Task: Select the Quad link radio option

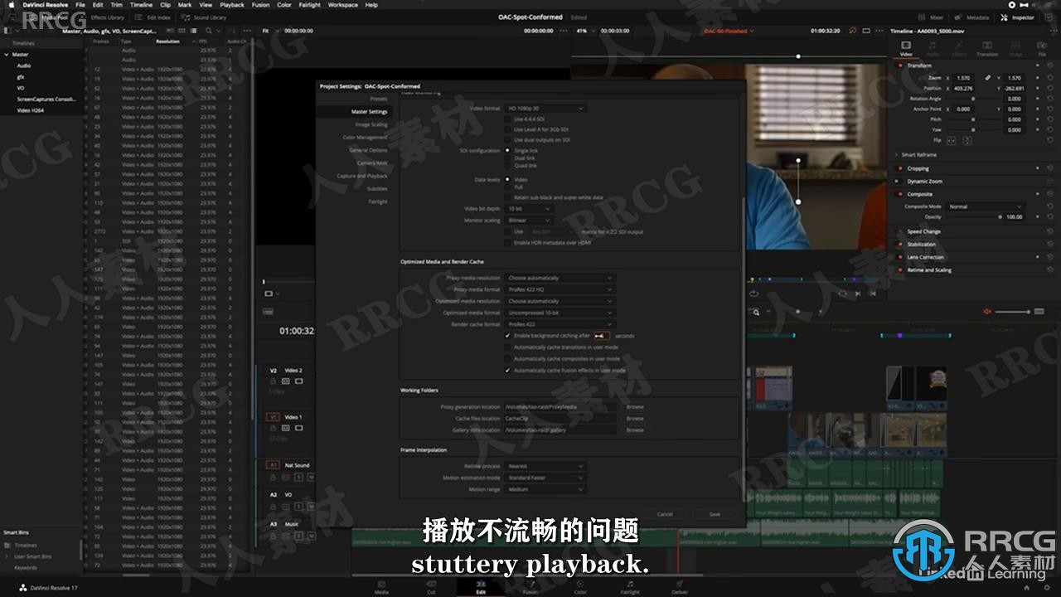Action: pos(507,166)
